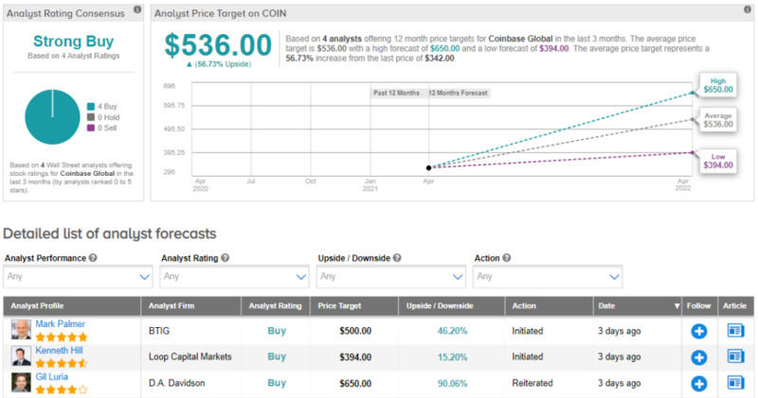Expand the Action filter dropdown

[548, 276]
